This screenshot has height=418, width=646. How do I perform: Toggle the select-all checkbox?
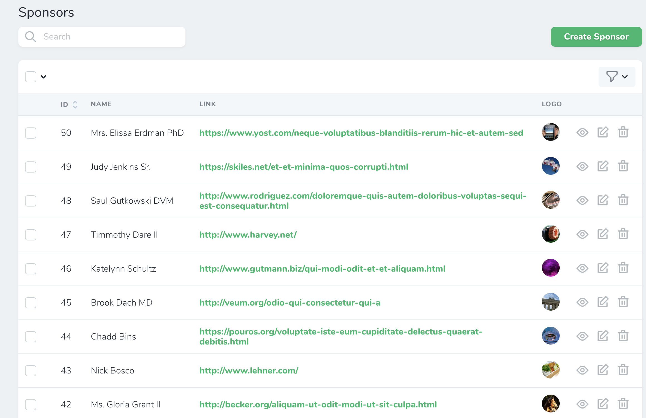tap(31, 77)
